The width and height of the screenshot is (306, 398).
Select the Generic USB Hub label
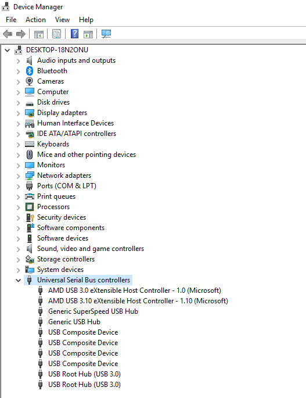coord(74,322)
